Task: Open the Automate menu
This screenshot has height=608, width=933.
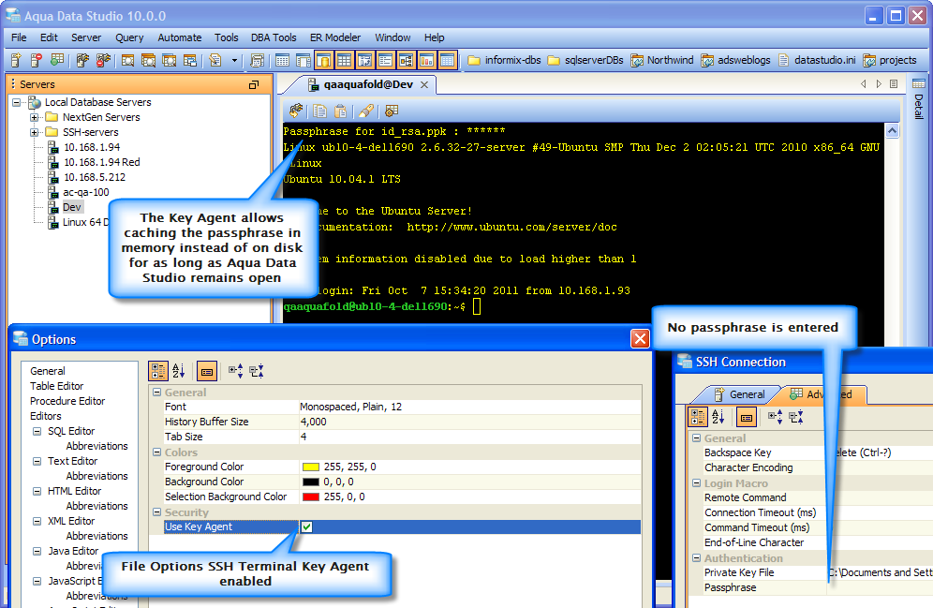Action: click(x=180, y=37)
